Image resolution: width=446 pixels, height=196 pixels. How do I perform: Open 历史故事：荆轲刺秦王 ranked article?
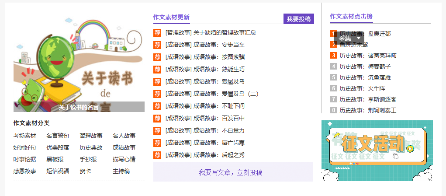point(368,110)
